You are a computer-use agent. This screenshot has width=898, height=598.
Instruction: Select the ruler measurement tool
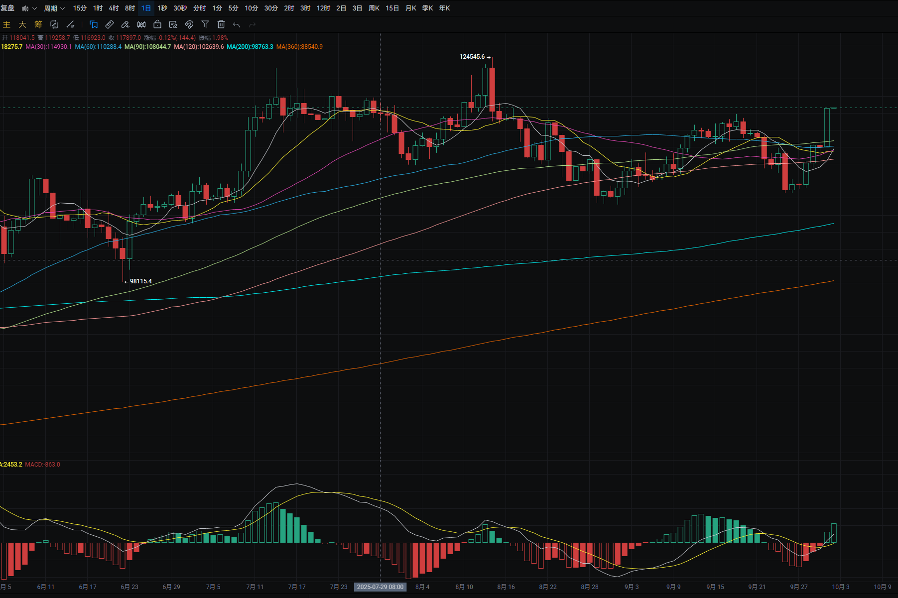coord(110,24)
